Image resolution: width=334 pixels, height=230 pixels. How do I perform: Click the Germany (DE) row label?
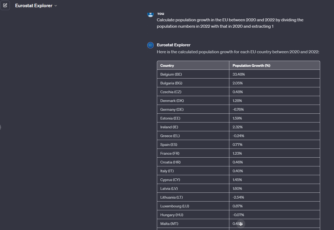click(x=172, y=109)
